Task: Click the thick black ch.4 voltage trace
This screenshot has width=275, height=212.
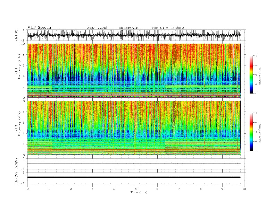Action: (x=134, y=177)
